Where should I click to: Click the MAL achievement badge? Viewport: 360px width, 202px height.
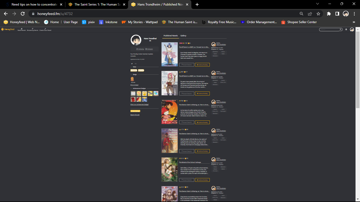144,99
